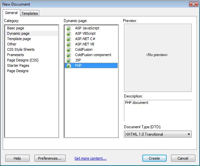This screenshot has width=200, height=166.
Task: Select the General tab
Action: tap(11, 13)
